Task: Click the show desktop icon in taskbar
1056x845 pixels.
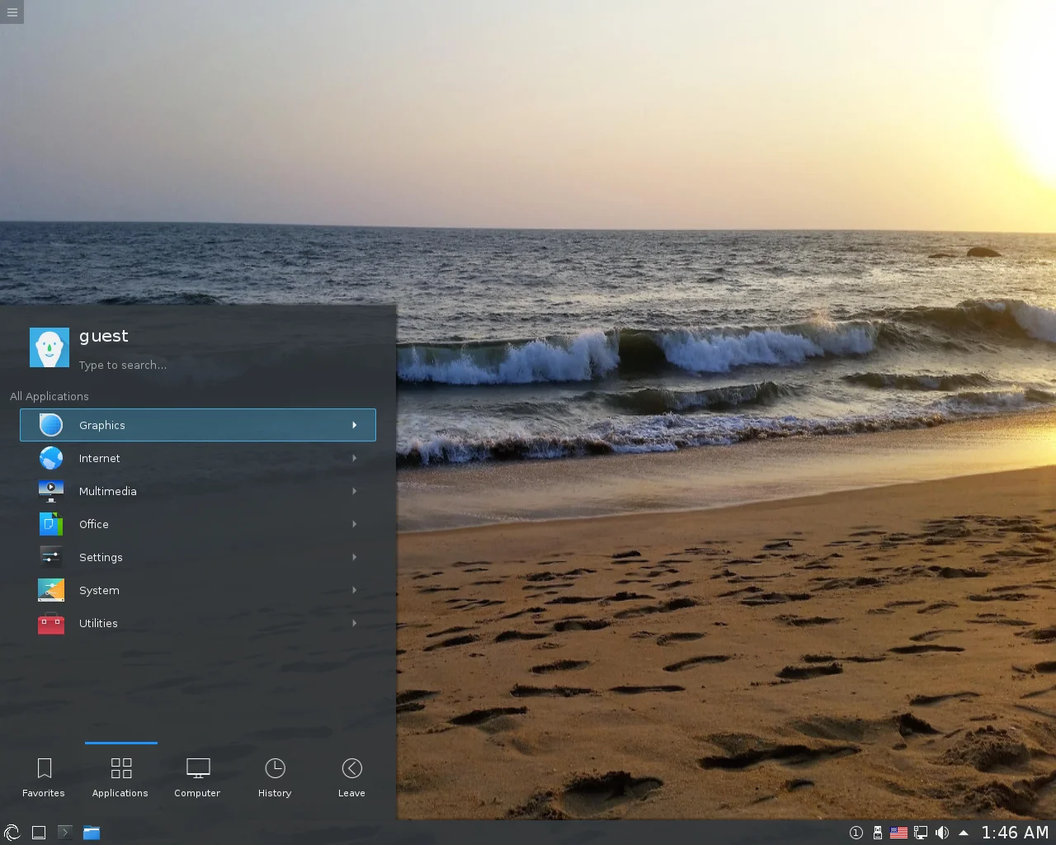Action: (38, 833)
